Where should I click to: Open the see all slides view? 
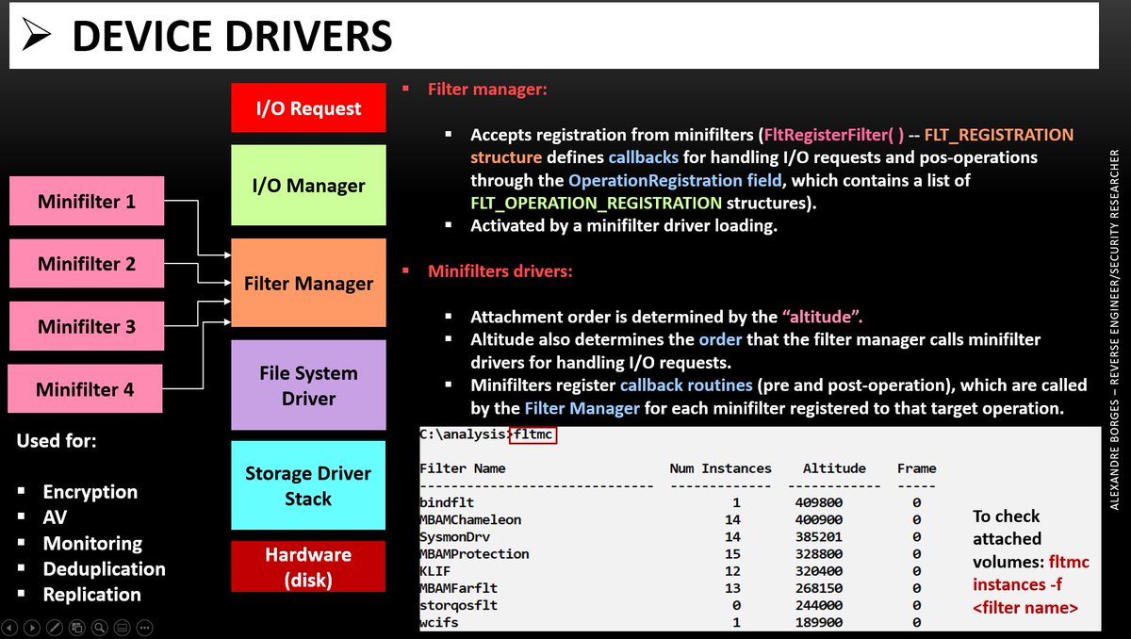[76, 627]
